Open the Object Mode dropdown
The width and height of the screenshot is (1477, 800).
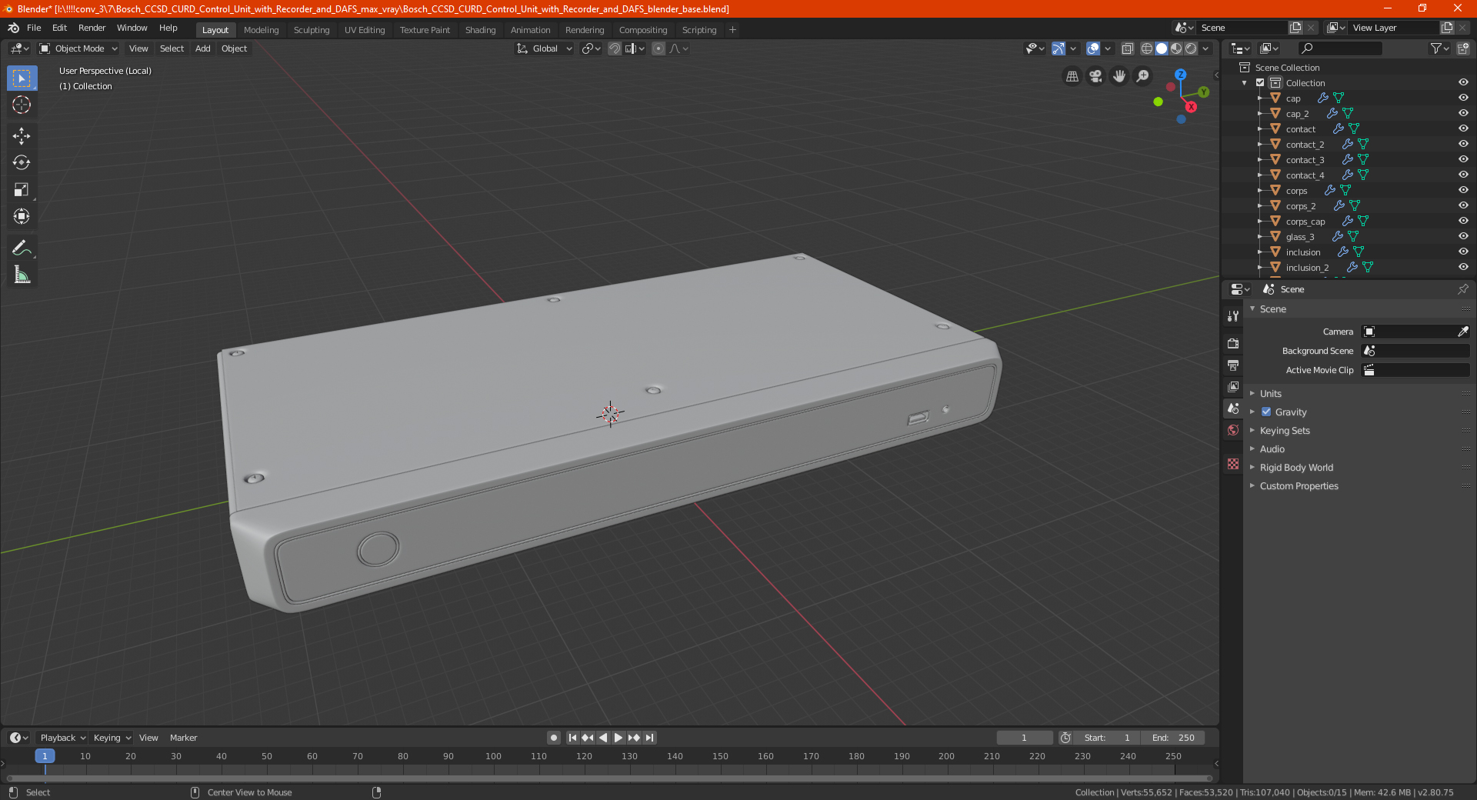pos(78,48)
